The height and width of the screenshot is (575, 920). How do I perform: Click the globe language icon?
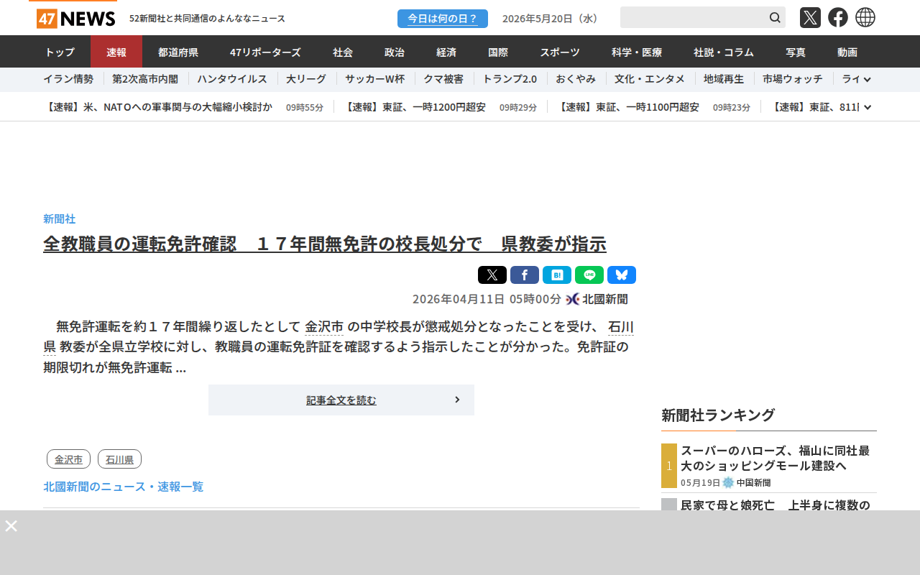[865, 17]
